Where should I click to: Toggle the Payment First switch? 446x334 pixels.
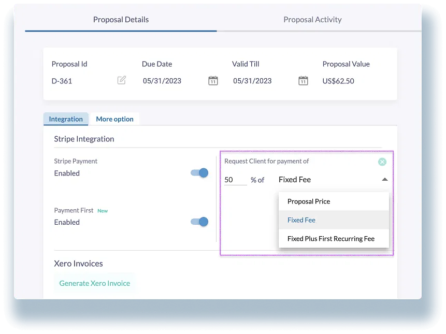(x=199, y=222)
